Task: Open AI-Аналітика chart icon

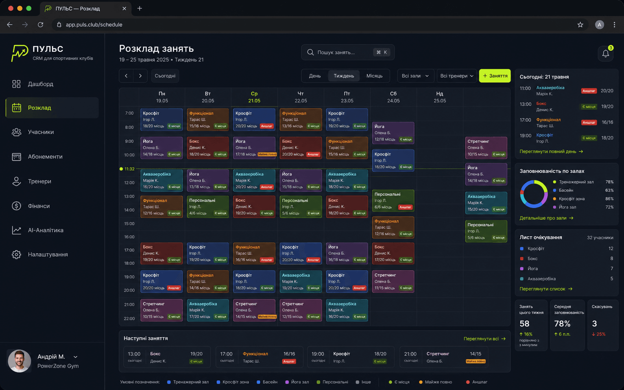Action: click(x=16, y=230)
